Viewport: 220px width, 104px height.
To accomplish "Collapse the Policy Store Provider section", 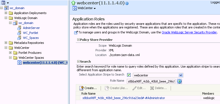I will (x=78, y=40).
